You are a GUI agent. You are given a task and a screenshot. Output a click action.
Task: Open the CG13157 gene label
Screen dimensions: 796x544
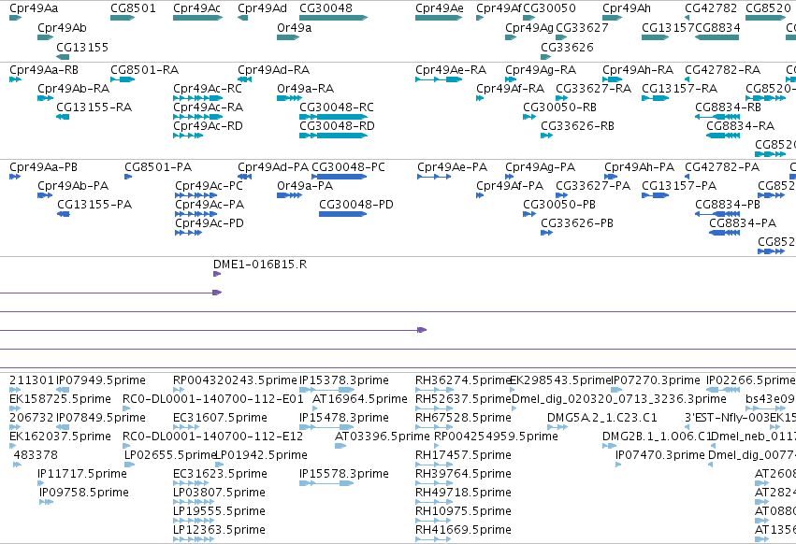(668, 28)
